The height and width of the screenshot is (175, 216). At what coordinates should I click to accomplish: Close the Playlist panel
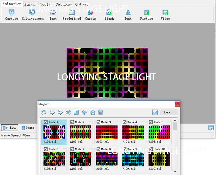tap(177, 104)
